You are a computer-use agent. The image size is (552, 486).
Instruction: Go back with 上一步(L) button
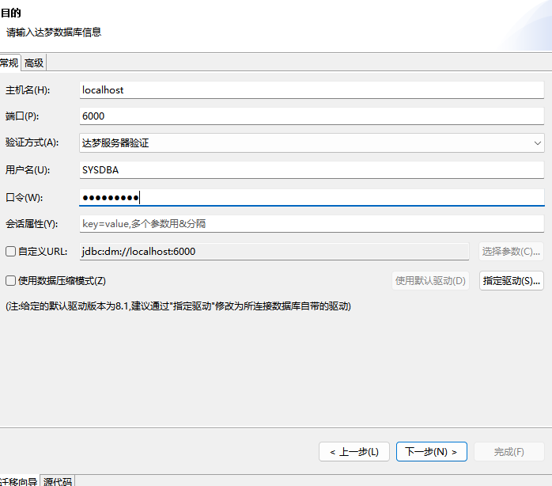pos(354,451)
